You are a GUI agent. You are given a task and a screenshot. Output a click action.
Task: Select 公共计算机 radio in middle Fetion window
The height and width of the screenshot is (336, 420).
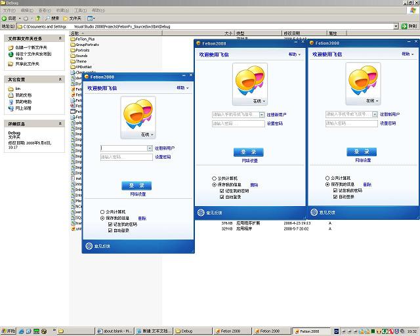click(214, 178)
